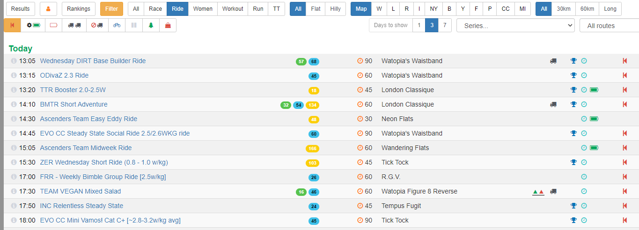Toggle the double truck filter icon

pos(74,25)
